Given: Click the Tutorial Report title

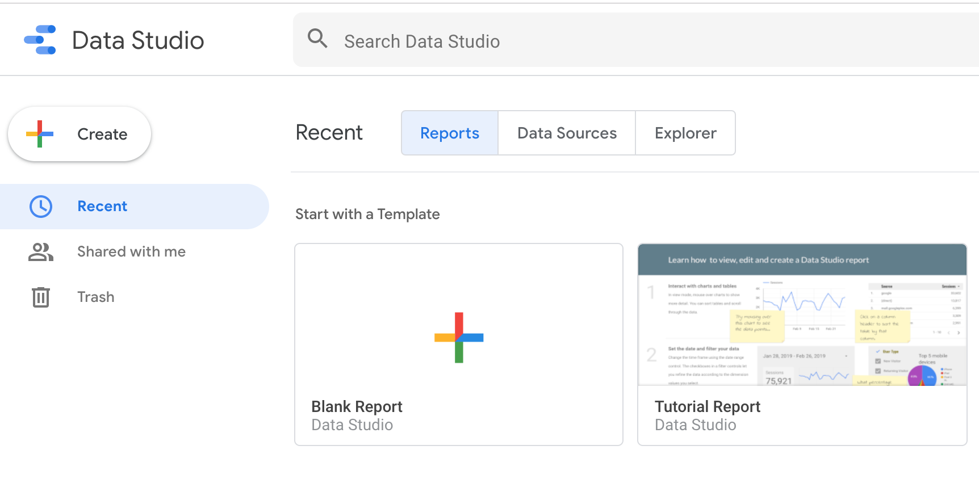Looking at the screenshot, I should 707,407.
